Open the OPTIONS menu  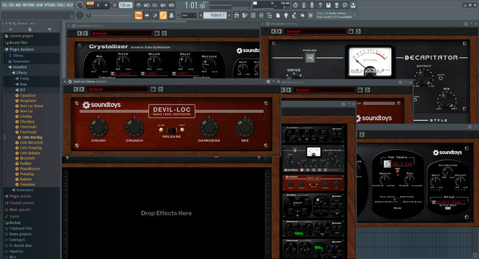click(x=50, y=5)
